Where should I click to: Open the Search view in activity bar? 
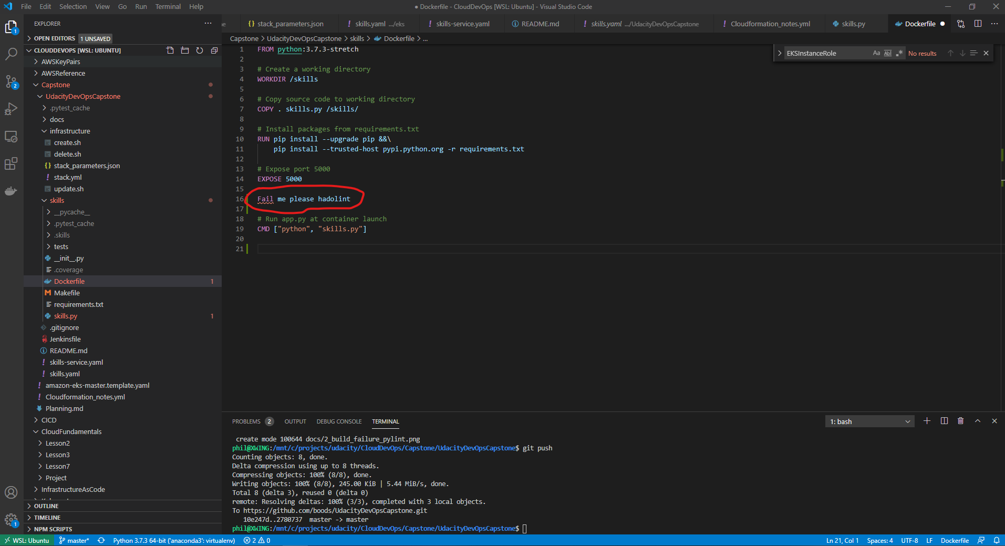coord(11,54)
